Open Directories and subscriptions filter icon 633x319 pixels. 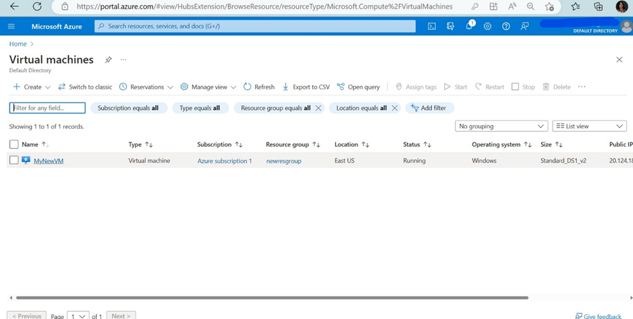point(450,26)
